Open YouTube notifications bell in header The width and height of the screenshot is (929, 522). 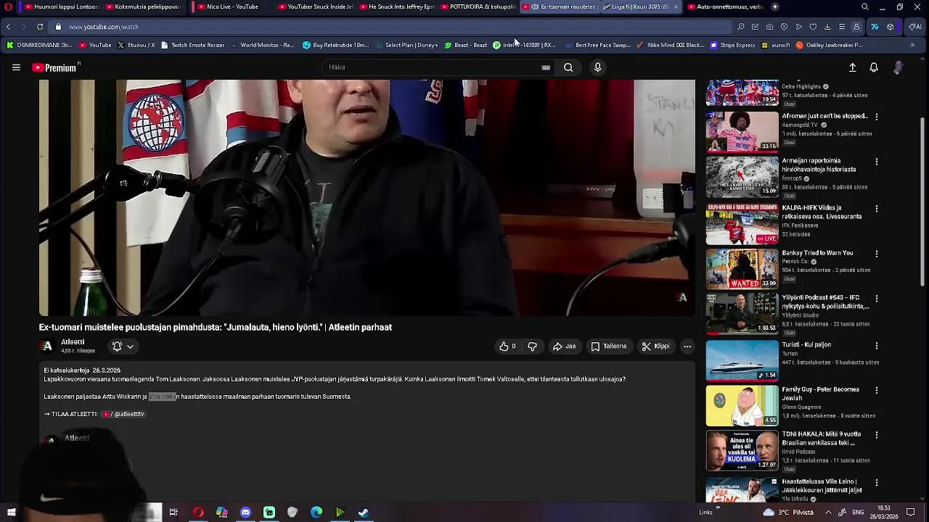874,67
